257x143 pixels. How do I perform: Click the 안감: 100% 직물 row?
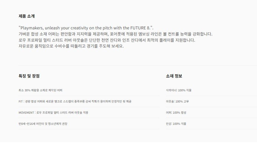(x=212, y=124)
